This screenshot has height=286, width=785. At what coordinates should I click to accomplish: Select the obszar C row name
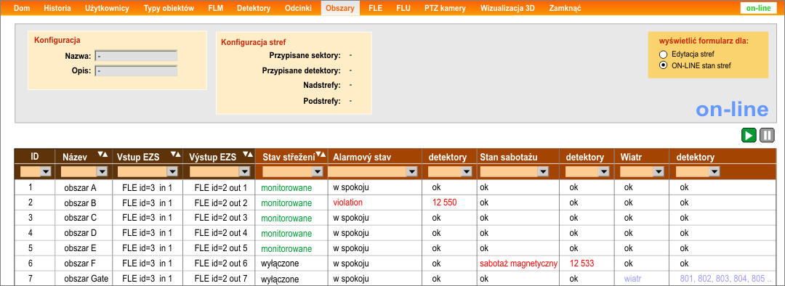click(80, 218)
